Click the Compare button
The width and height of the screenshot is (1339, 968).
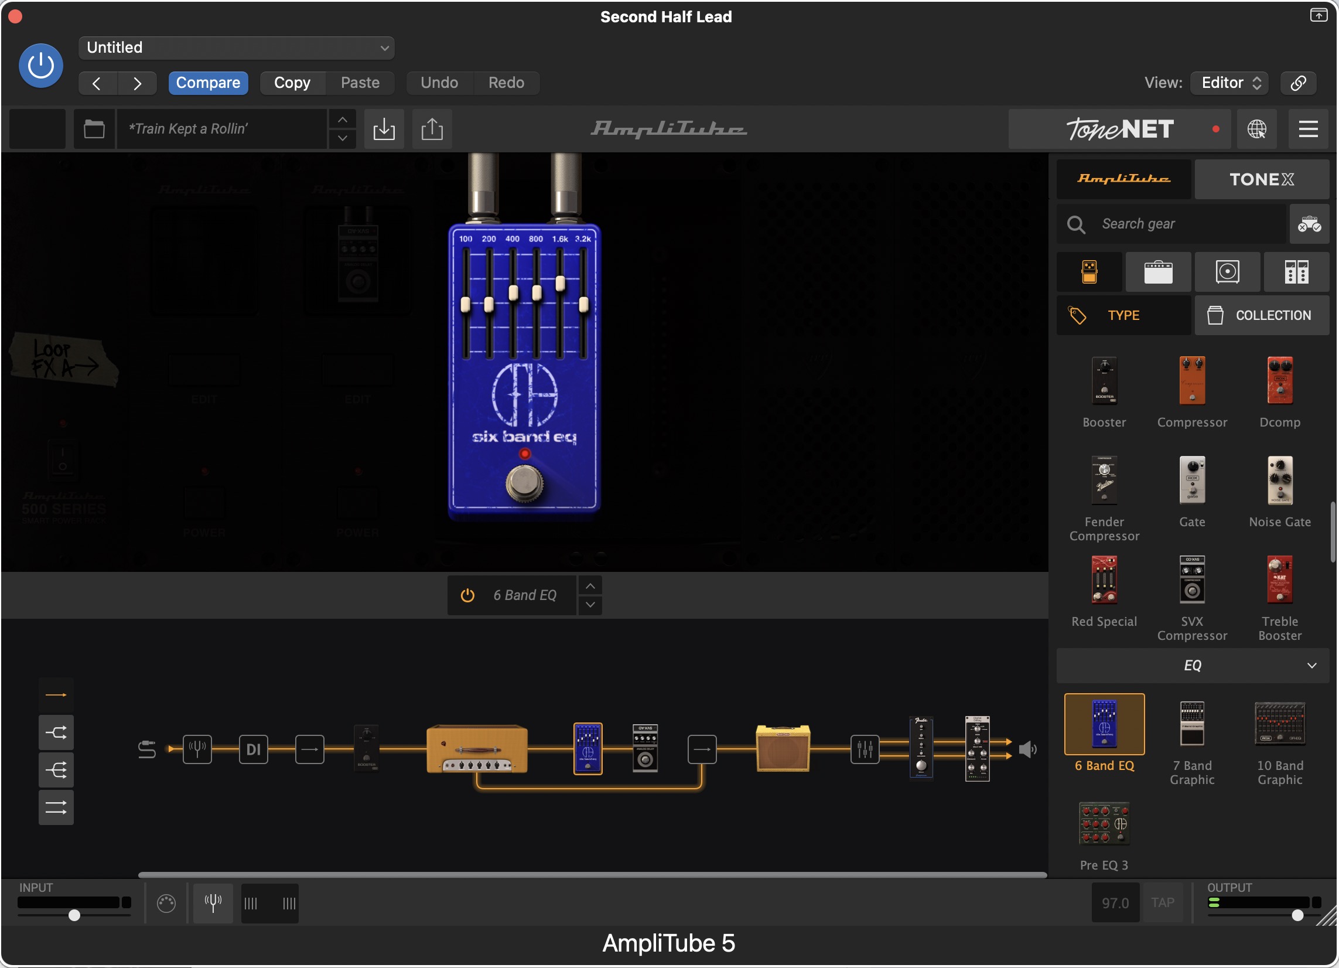click(x=208, y=83)
